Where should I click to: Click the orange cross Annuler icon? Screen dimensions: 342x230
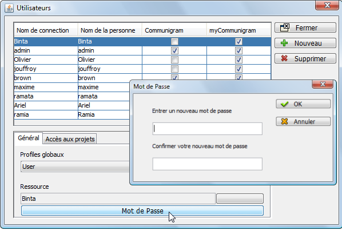284,121
